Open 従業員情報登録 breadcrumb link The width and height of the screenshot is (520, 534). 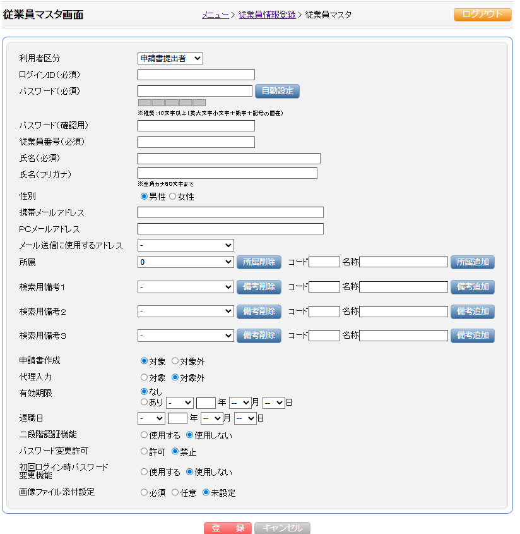(266, 15)
